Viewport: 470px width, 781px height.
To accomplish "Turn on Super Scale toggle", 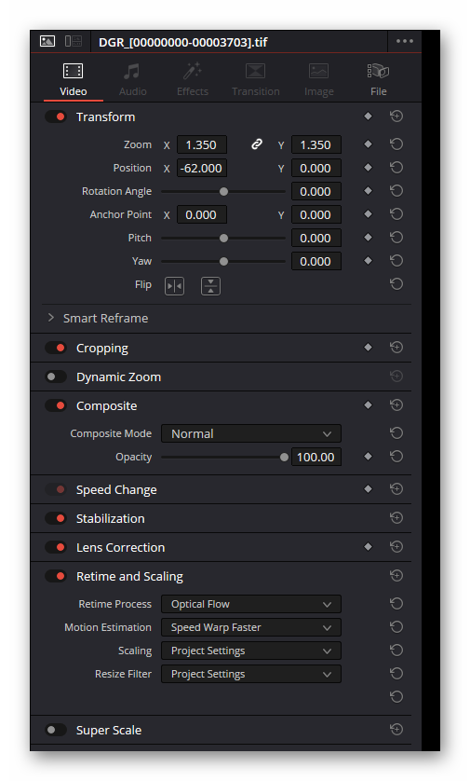I will 56,730.
